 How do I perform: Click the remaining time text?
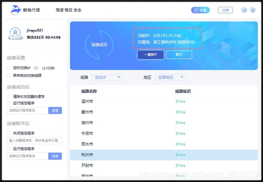pos(43,37)
